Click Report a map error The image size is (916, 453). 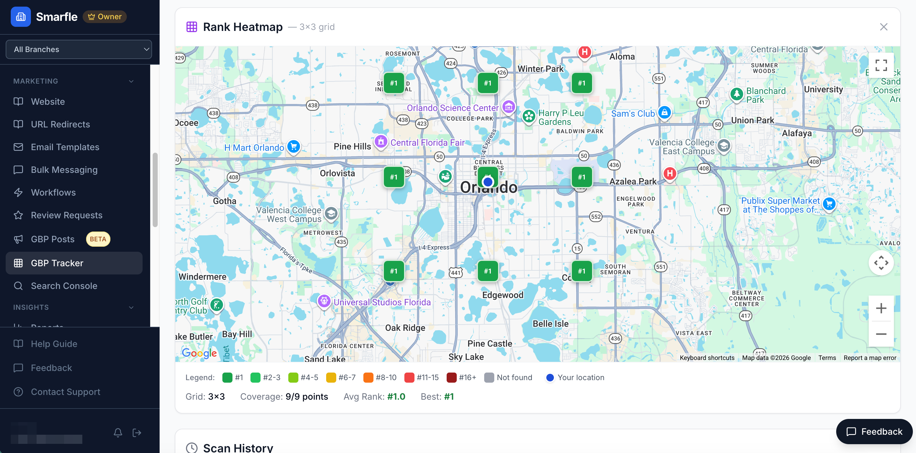pyautogui.click(x=870, y=358)
